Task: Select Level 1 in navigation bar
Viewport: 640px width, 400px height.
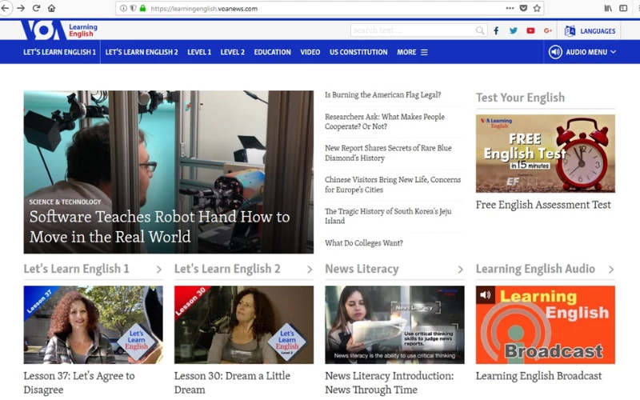Action: 199,52
